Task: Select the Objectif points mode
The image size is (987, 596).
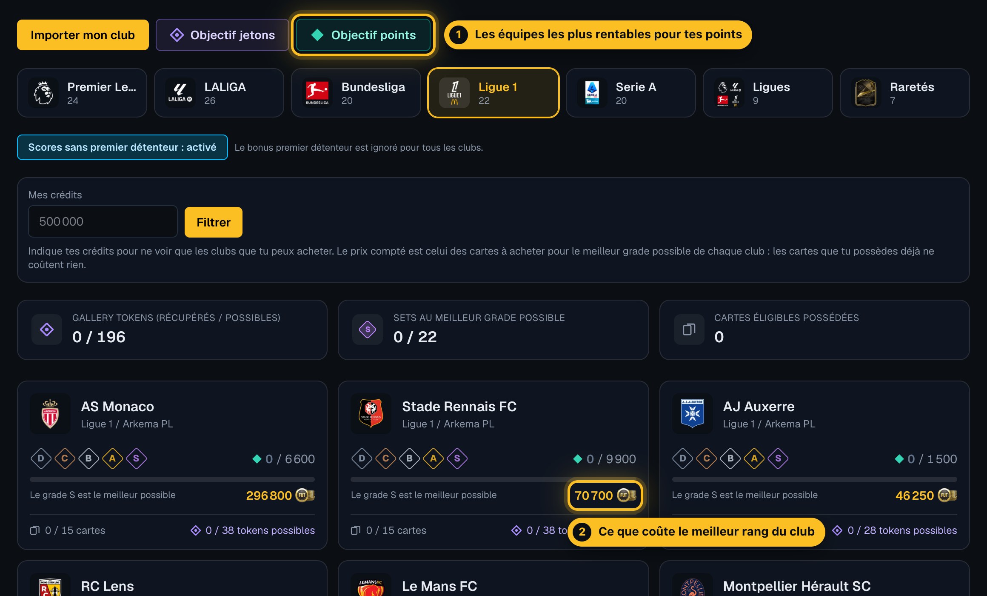Action: pyautogui.click(x=363, y=35)
